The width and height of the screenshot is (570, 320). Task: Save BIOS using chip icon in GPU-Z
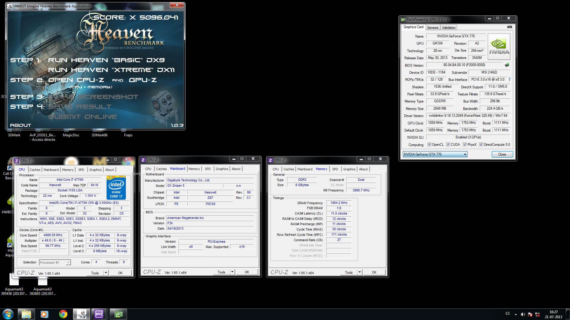507,65
